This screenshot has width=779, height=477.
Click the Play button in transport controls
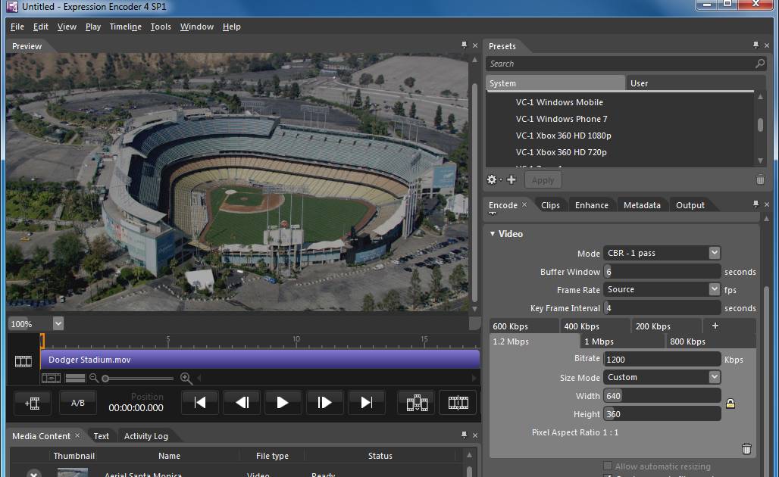(283, 403)
